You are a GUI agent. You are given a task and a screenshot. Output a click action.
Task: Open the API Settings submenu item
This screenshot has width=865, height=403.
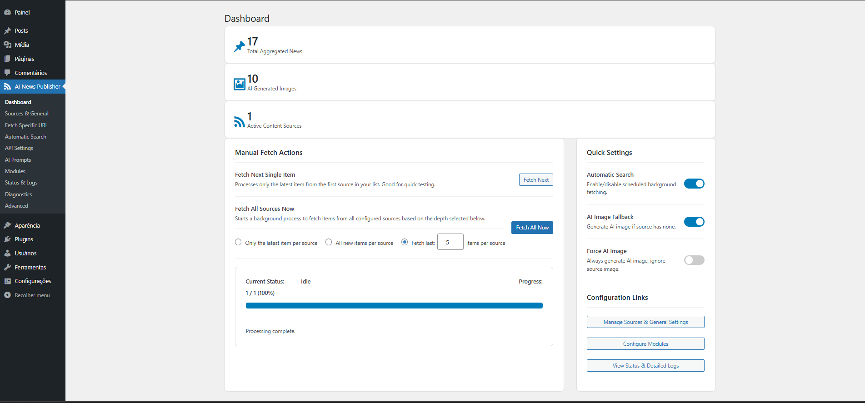[x=19, y=148]
